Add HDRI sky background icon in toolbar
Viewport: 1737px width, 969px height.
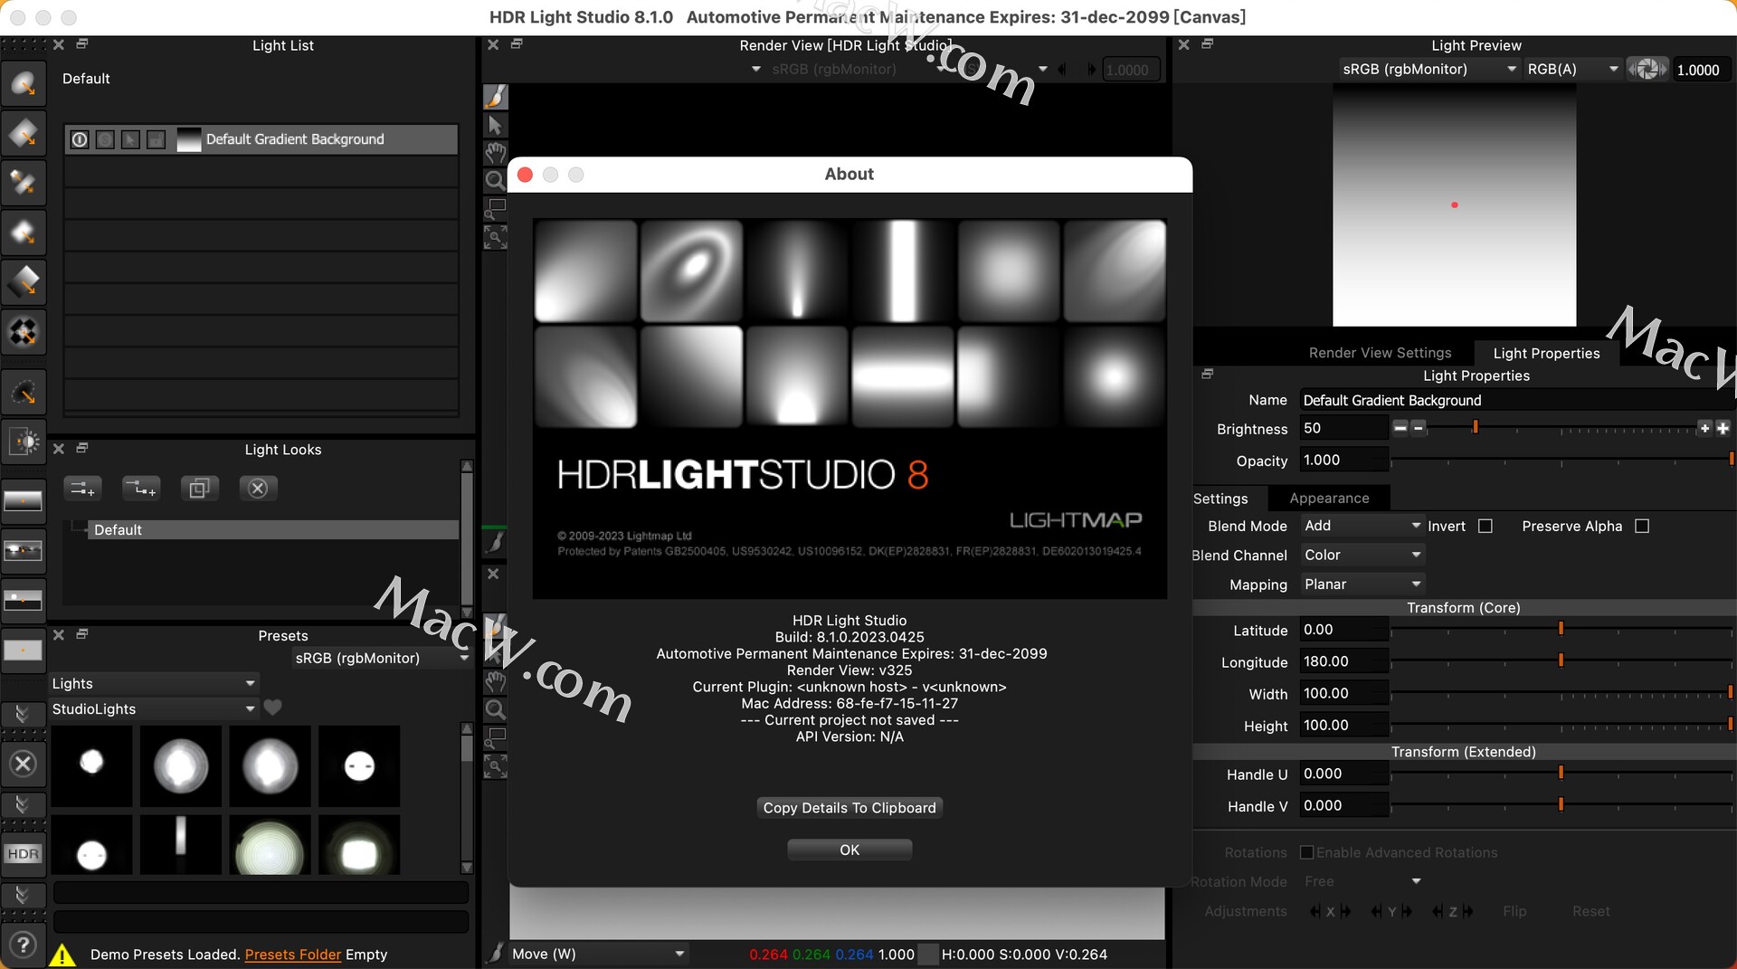[x=24, y=550]
